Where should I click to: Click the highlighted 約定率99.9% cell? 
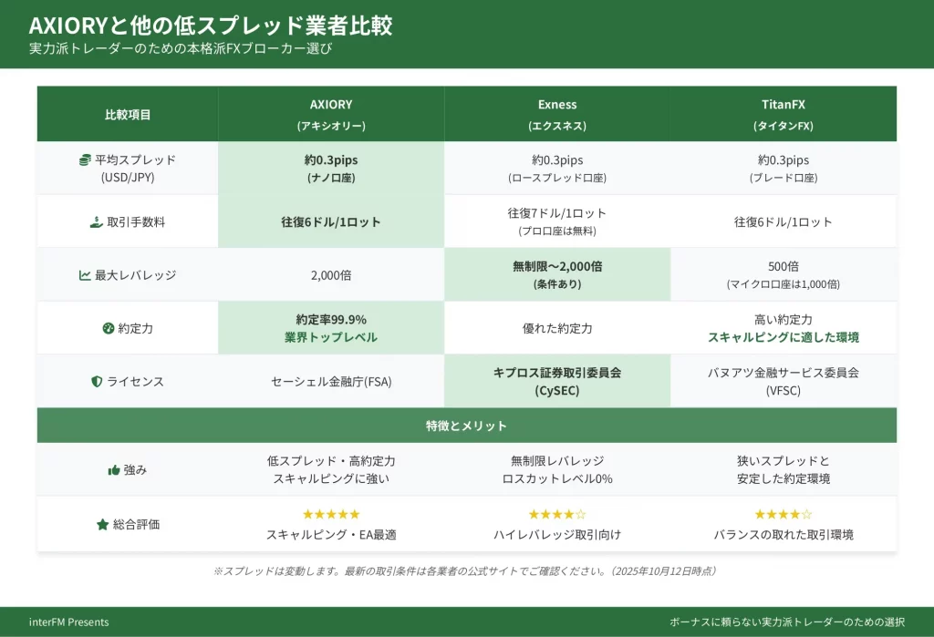[x=331, y=328]
